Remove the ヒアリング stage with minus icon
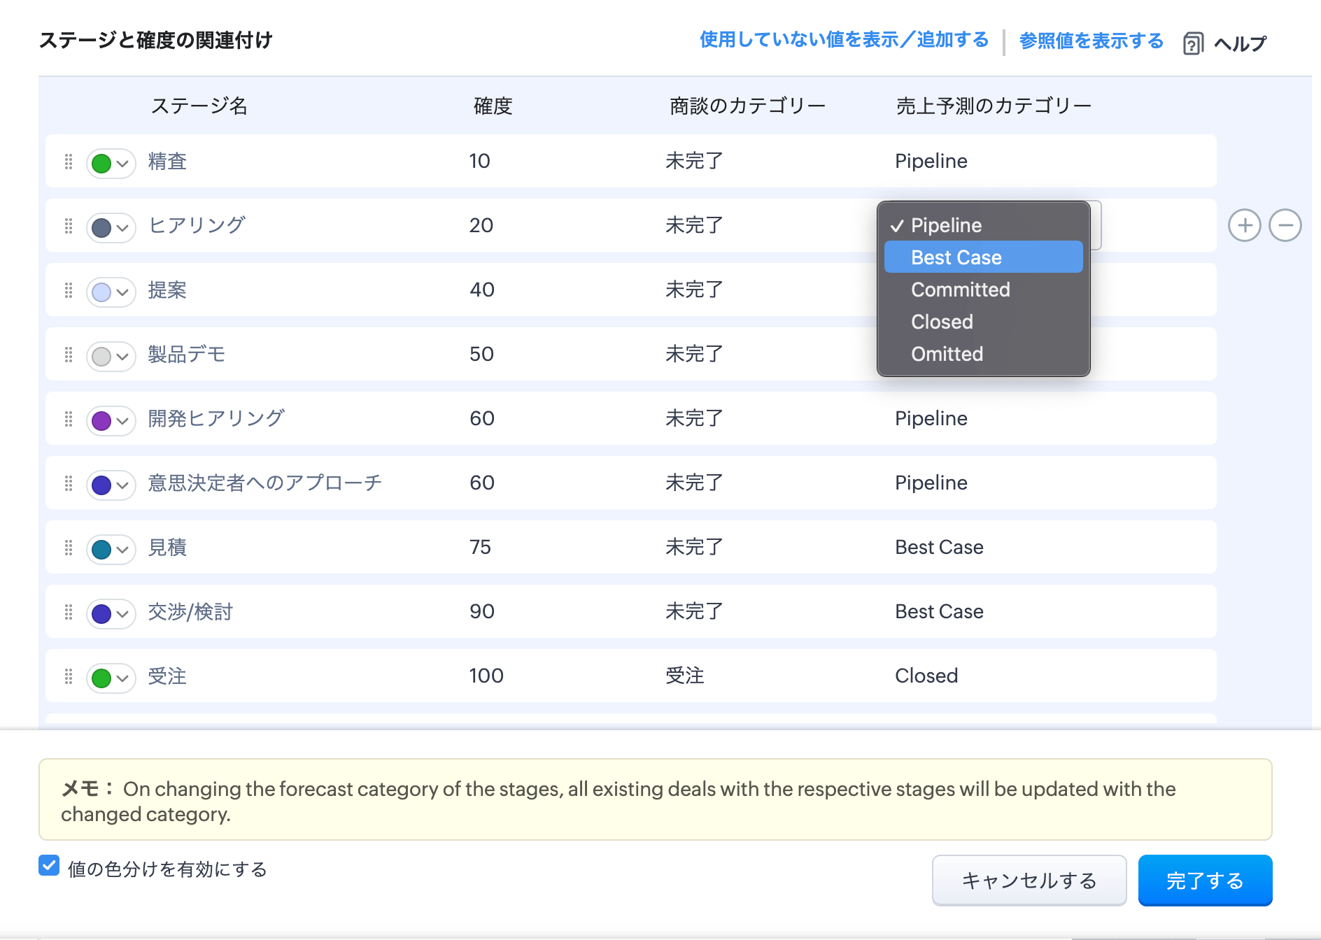This screenshot has height=940, width=1321. tap(1285, 225)
